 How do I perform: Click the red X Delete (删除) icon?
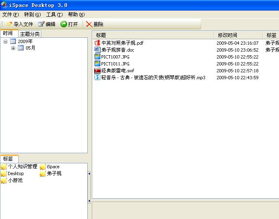click(89, 24)
